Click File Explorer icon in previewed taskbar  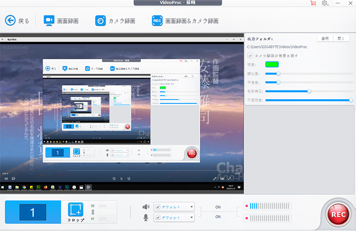[17, 187]
